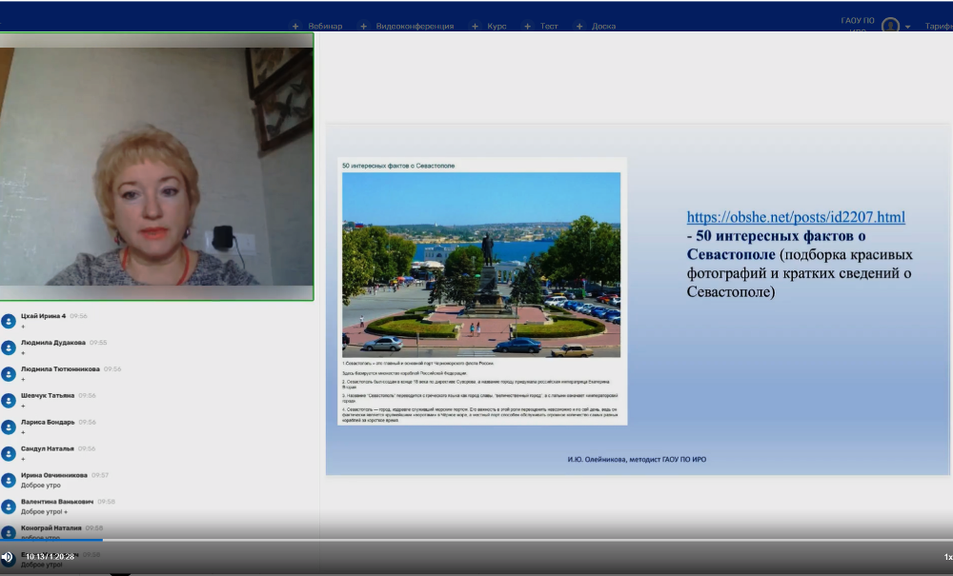The width and height of the screenshot is (953, 576).
Task: Click avatar of Цхай Ирина 4
Action: pos(9,321)
